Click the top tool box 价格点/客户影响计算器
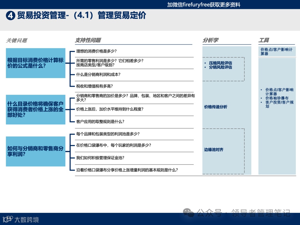 pyautogui.click(x=277, y=51)
